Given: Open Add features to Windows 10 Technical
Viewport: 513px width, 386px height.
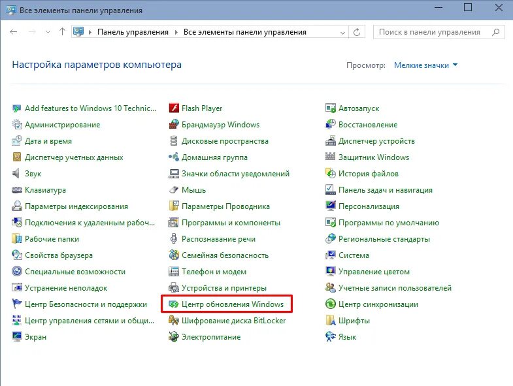Looking at the screenshot, I should click(90, 108).
